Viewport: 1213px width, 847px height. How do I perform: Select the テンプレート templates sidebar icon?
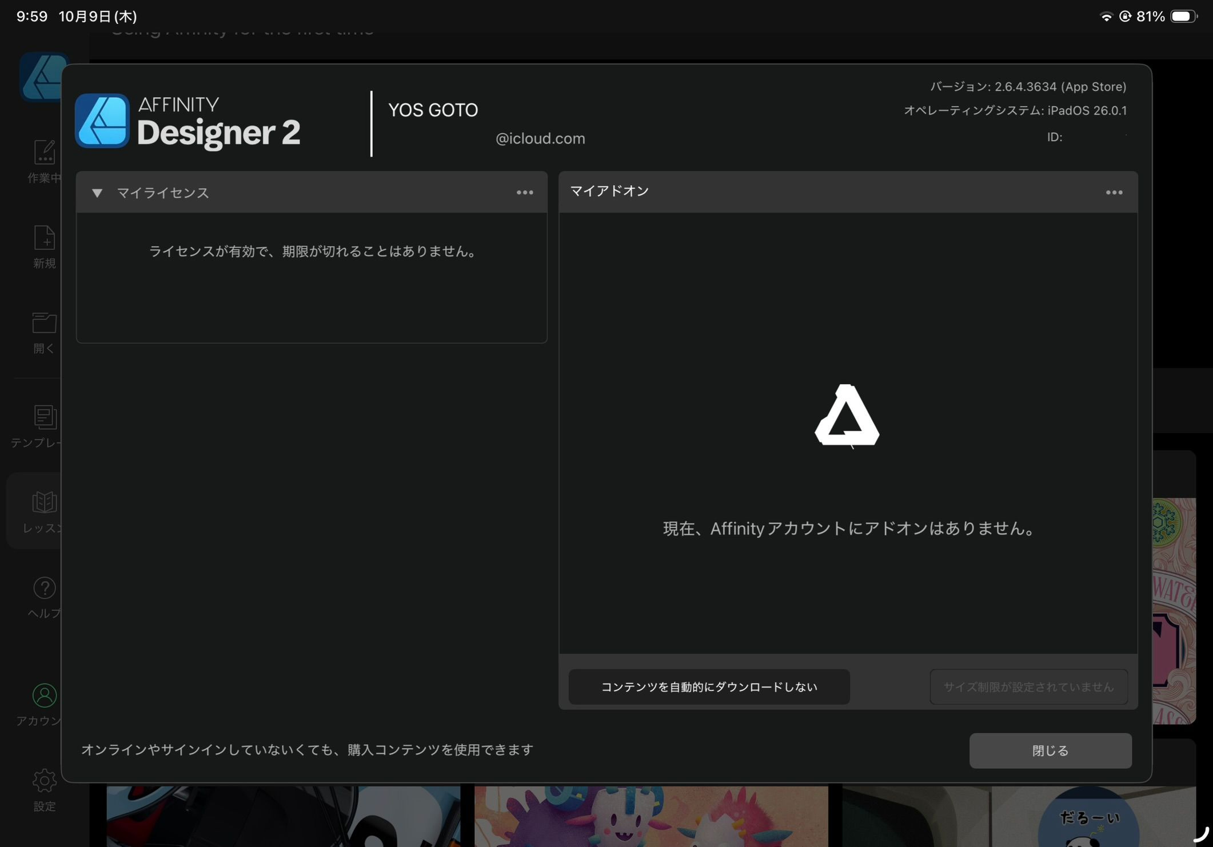[x=44, y=417]
